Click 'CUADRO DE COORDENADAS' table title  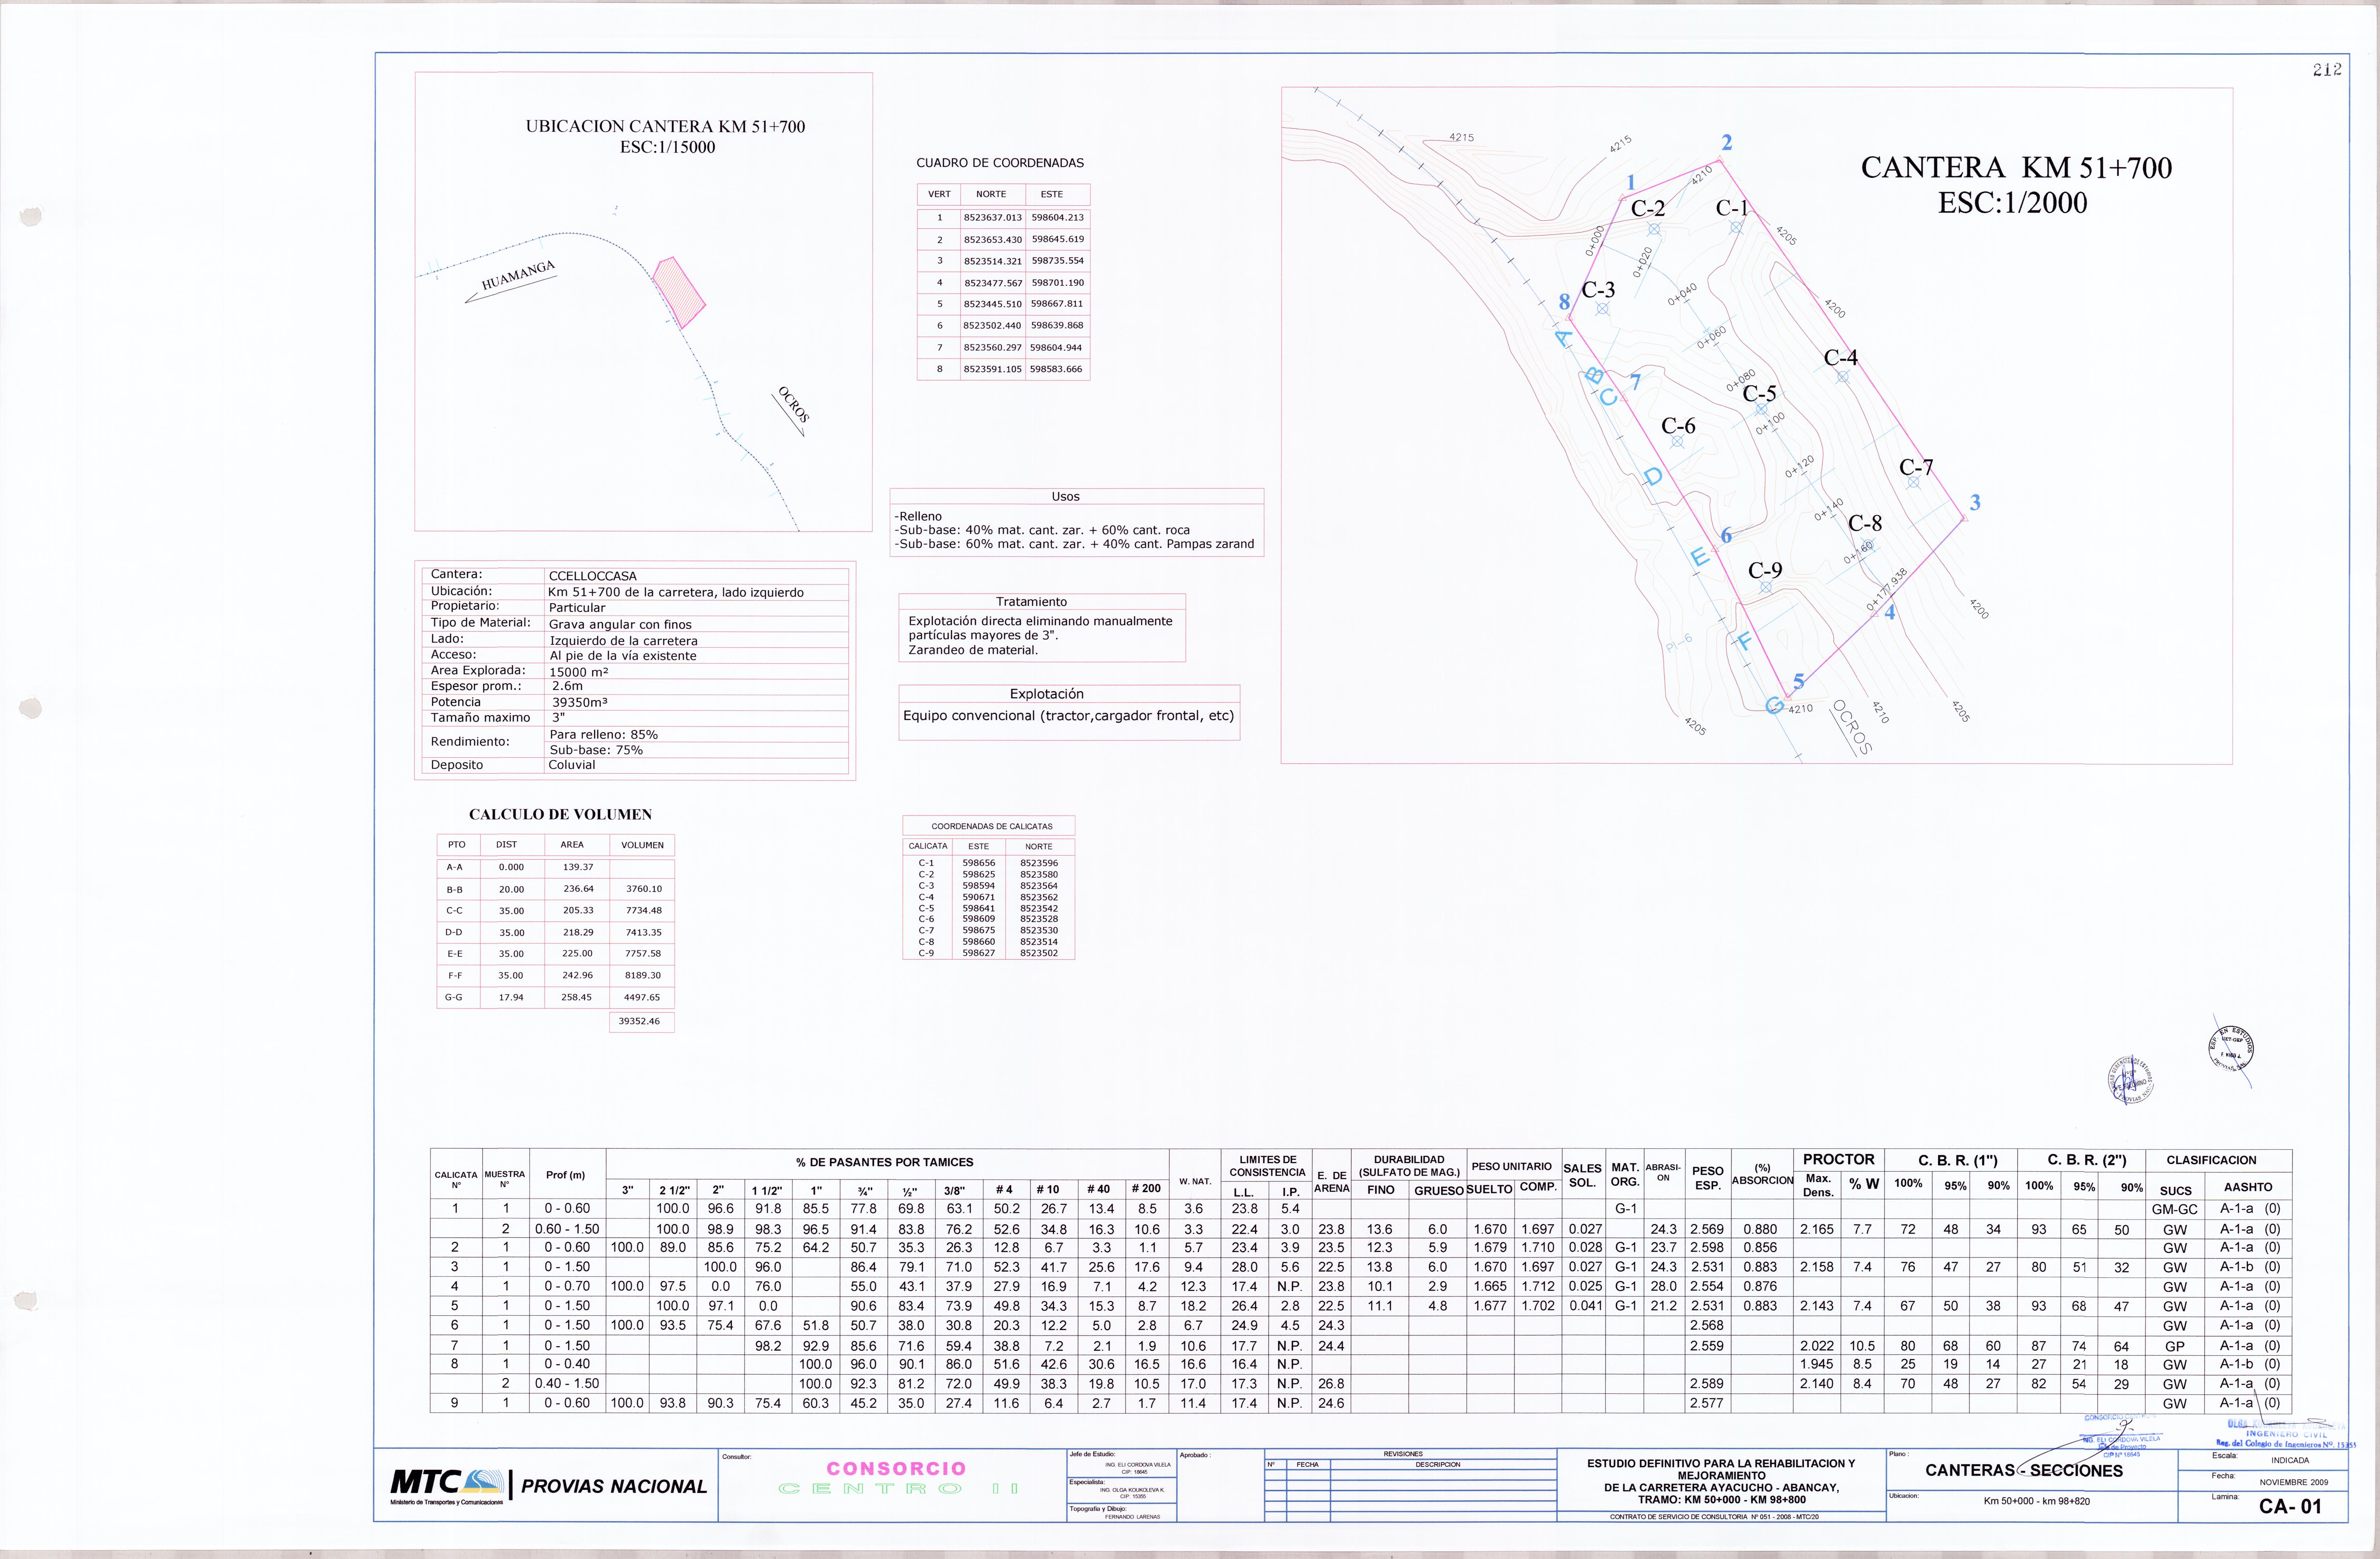[x=1000, y=163]
